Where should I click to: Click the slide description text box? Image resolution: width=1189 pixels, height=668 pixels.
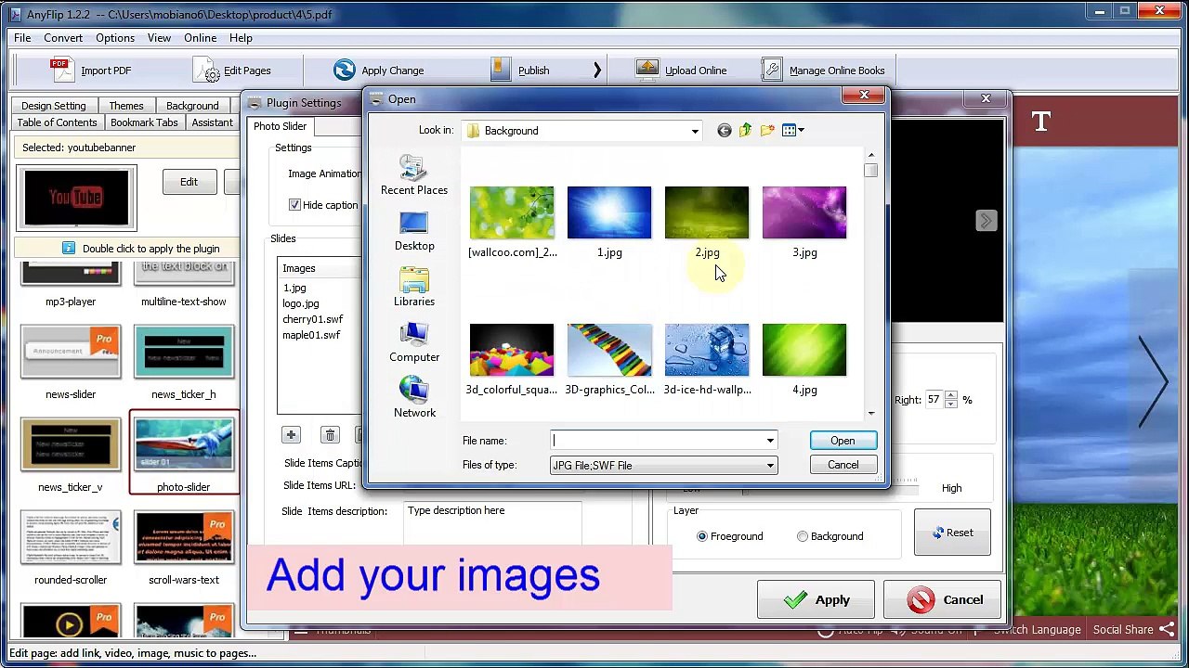pos(492,522)
